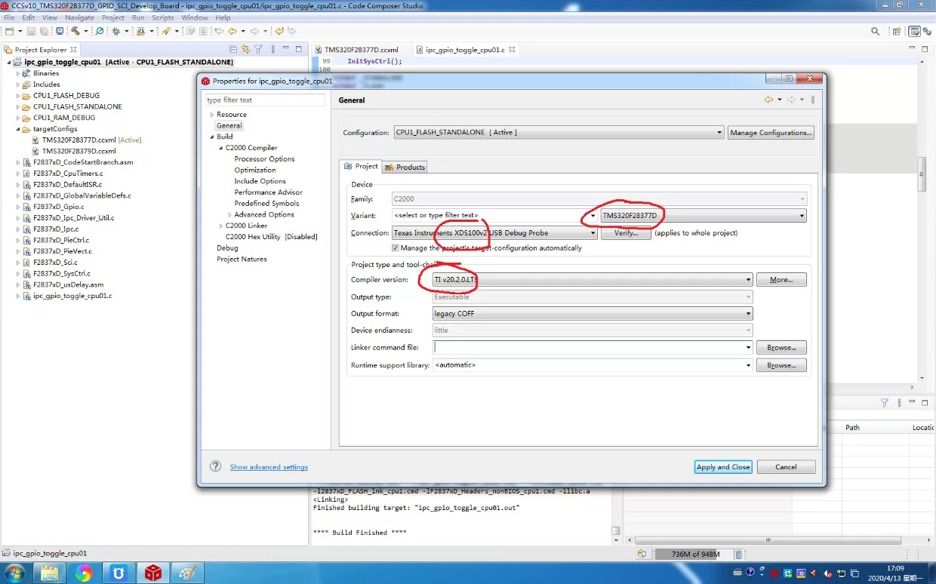Select the Project tab
Viewport: 936px width, 584px height.
[361, 166]
